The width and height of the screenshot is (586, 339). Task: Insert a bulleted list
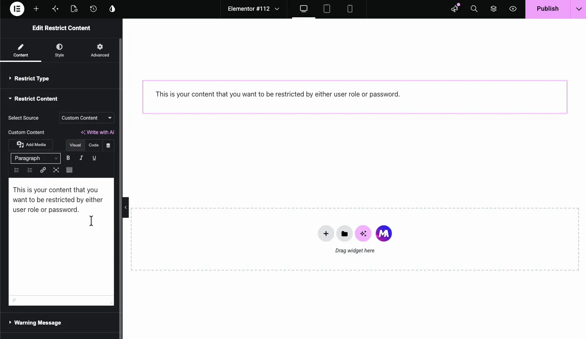tap(17, 170)
